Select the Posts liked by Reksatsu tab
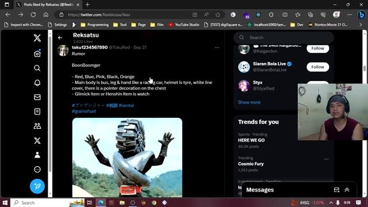The image size is (368, 207). pos(48,5)
